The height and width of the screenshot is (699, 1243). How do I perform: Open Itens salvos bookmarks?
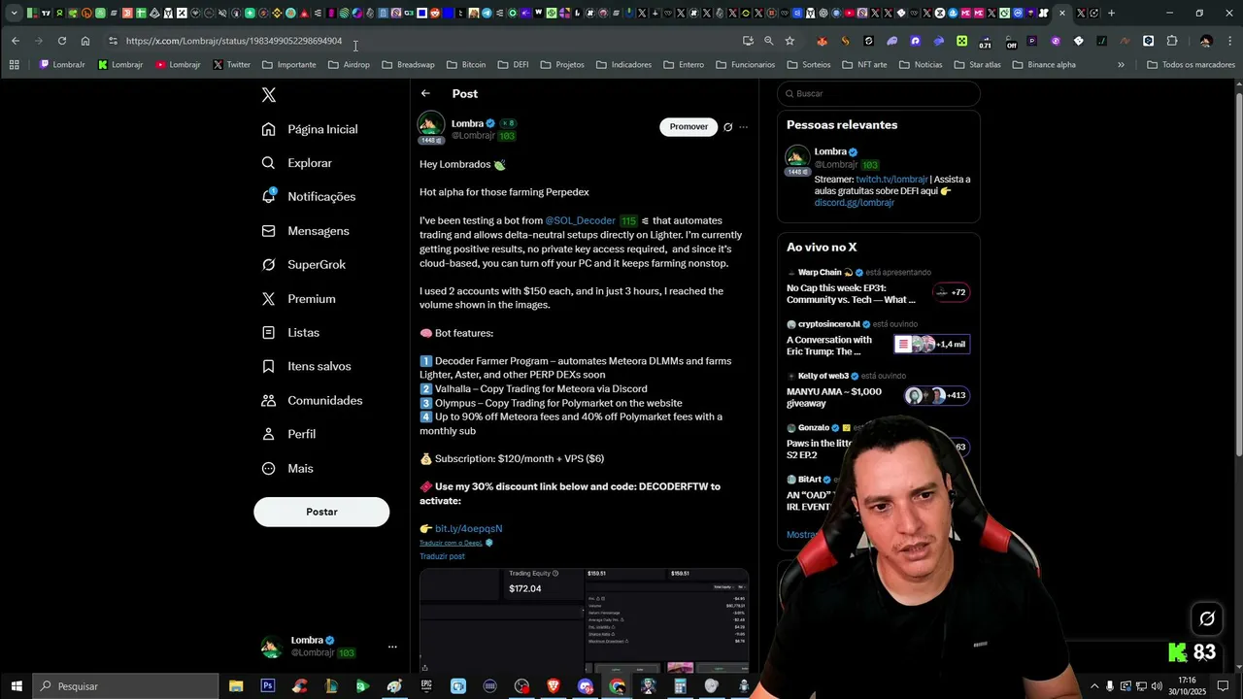coord(307,366)
